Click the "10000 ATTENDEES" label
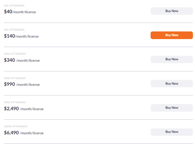 [16, 126]
